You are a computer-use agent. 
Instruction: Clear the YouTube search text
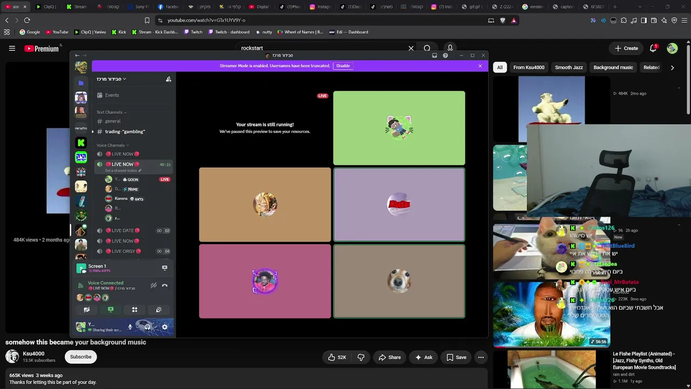[x=411, y=48]
